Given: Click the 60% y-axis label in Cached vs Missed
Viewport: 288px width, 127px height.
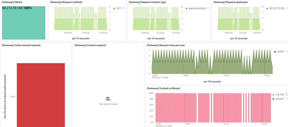Looking at the screenshot, I should coord(151,105).
